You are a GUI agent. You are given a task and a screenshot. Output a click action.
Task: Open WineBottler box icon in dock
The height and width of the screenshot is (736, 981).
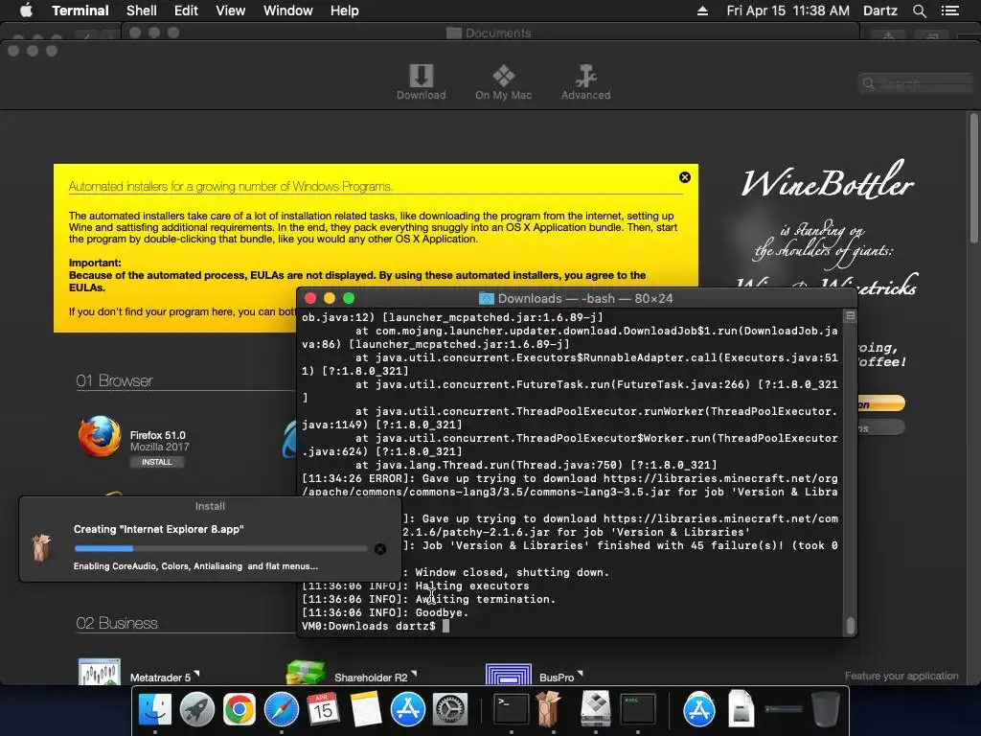pos(549,708)
